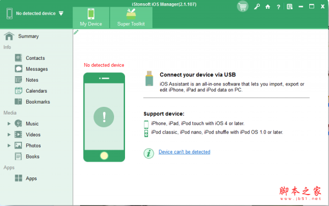Click the green info icon
329x206 pixels.
(x=149, y=153)
